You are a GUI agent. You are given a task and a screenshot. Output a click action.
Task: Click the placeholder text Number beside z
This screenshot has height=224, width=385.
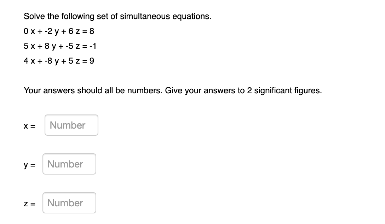tap(65, 203)
